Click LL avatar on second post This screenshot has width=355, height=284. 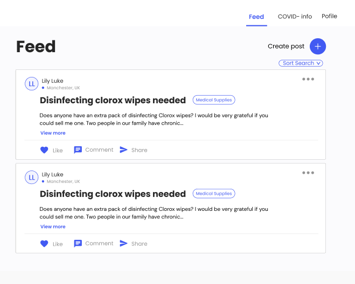tap(31, 177)
